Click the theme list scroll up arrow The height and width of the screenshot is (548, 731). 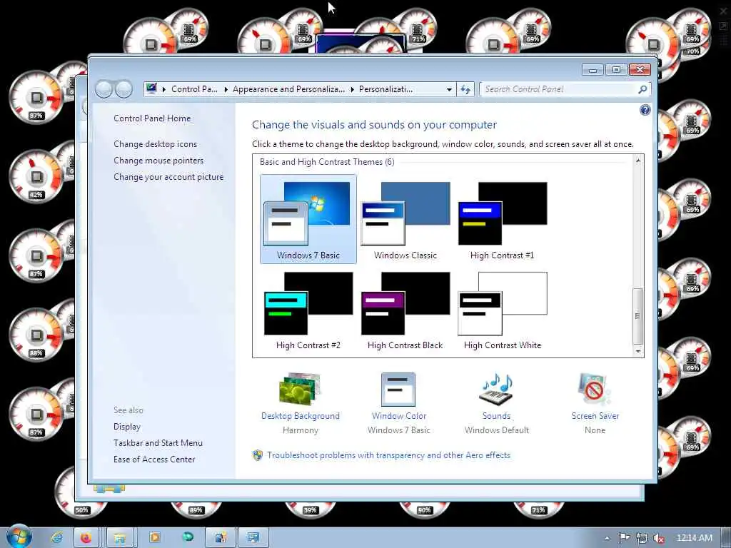click(x=638, y=161)
